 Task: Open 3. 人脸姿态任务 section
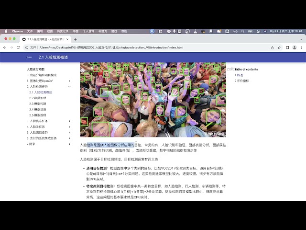(x=37, y=121)
